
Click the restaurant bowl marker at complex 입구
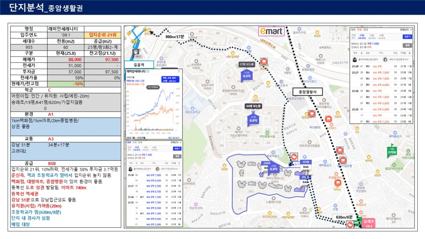(294, 157)
